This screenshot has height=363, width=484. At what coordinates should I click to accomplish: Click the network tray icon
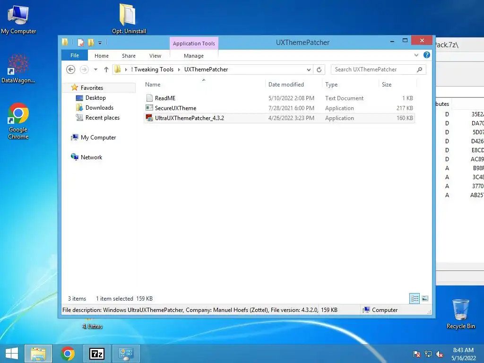(x=428, y=354)
